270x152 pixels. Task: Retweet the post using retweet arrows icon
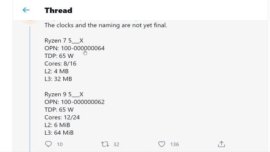point(105,144)
